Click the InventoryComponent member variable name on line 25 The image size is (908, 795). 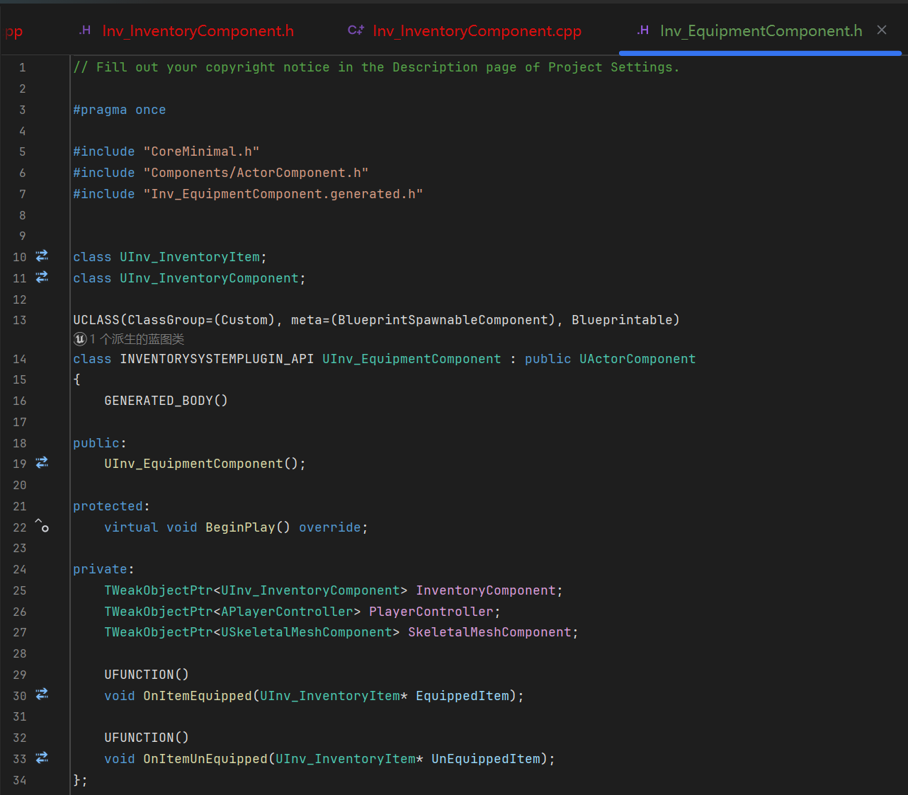click(x=486, y=590)
